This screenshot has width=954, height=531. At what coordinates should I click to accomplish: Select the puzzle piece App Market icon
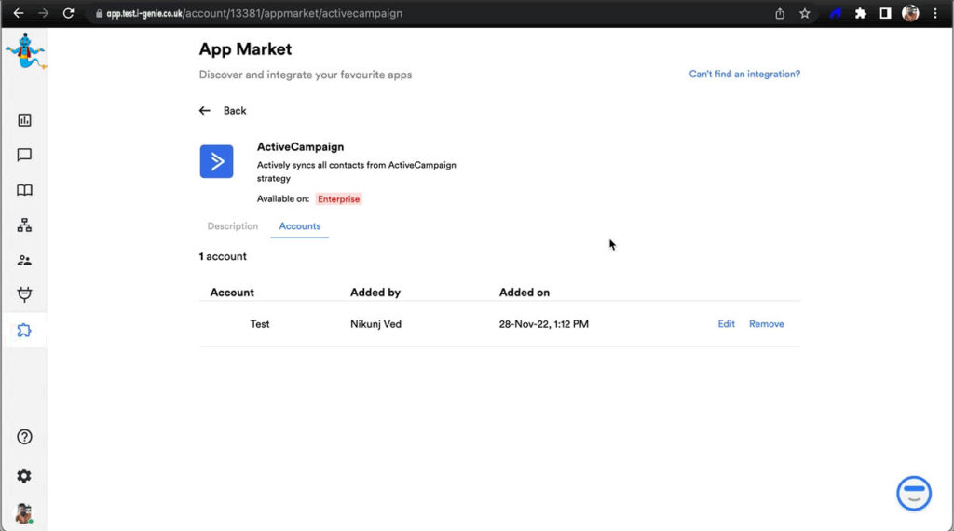coord(24,331)
